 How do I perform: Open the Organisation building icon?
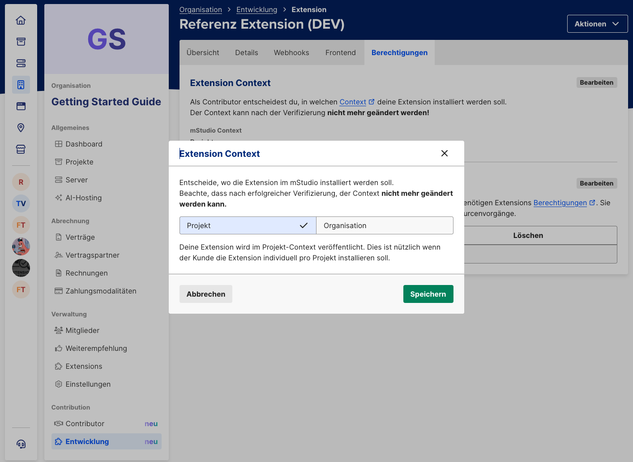pyautogui.click(x=21, y=84)
